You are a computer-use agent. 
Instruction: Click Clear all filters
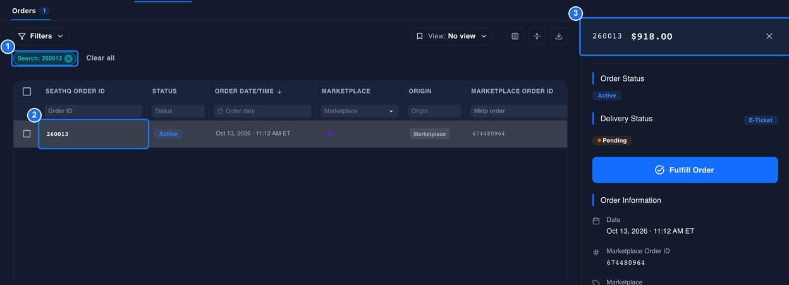[x=101, y=58]
